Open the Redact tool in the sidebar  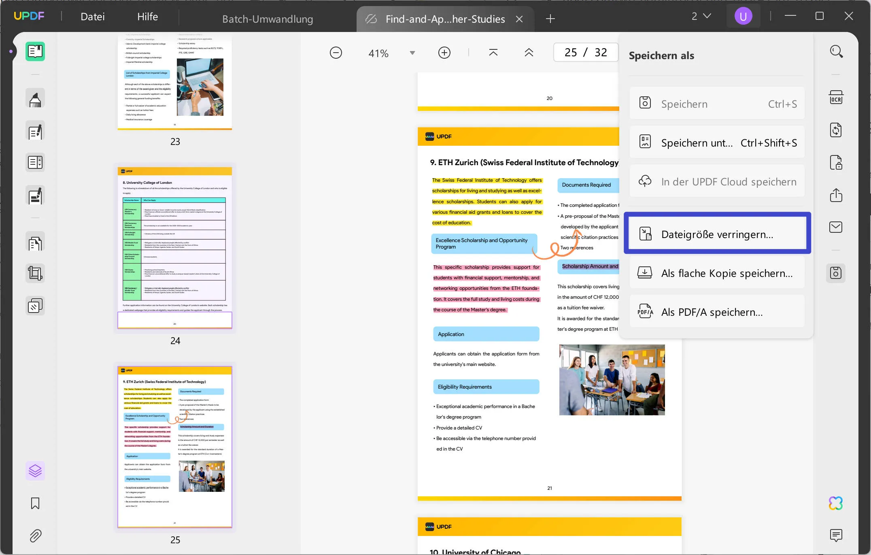tap(35, 196)
